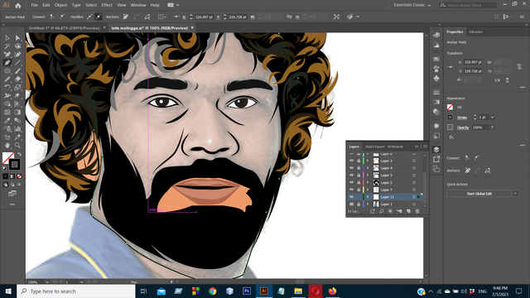Image resolution: width=530 pixels, height=298 pixels.
Task: Hide Layer 11 using its eye icon
Action: [351, 197]
